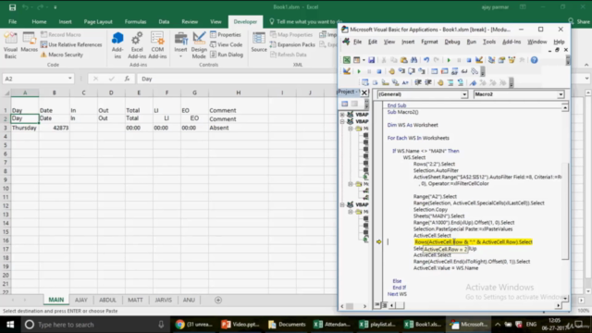The image size is (592, 333).
Task: Switch to the AJAY worksheet tab
Action: click(81, 300)
